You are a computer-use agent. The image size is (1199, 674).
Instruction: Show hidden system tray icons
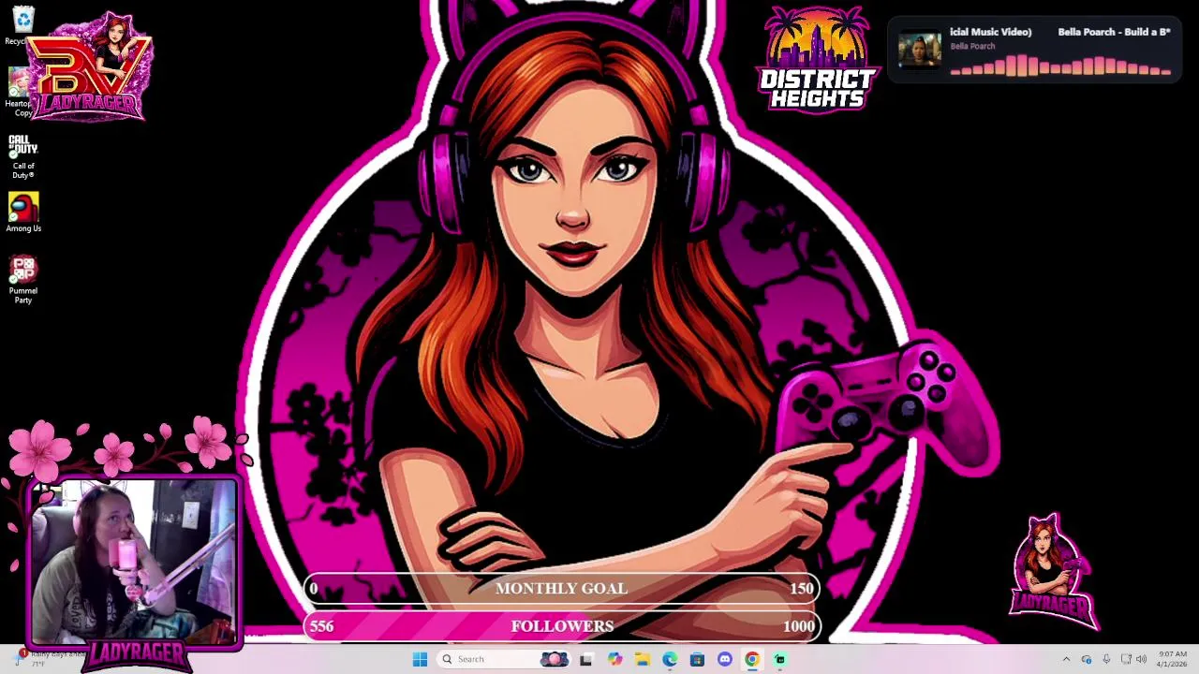[x=1066, y=659]
